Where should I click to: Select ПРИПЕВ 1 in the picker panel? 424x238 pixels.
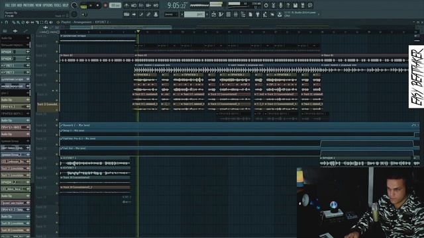[x=15, y=106]
